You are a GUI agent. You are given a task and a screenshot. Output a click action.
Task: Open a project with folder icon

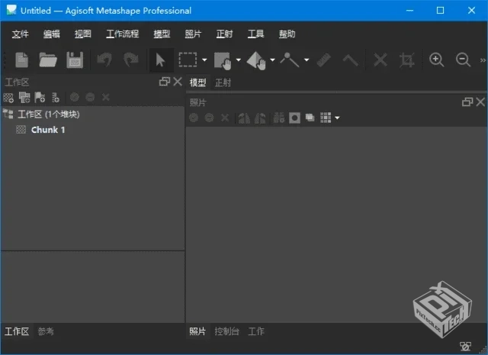tap(48, 60)
